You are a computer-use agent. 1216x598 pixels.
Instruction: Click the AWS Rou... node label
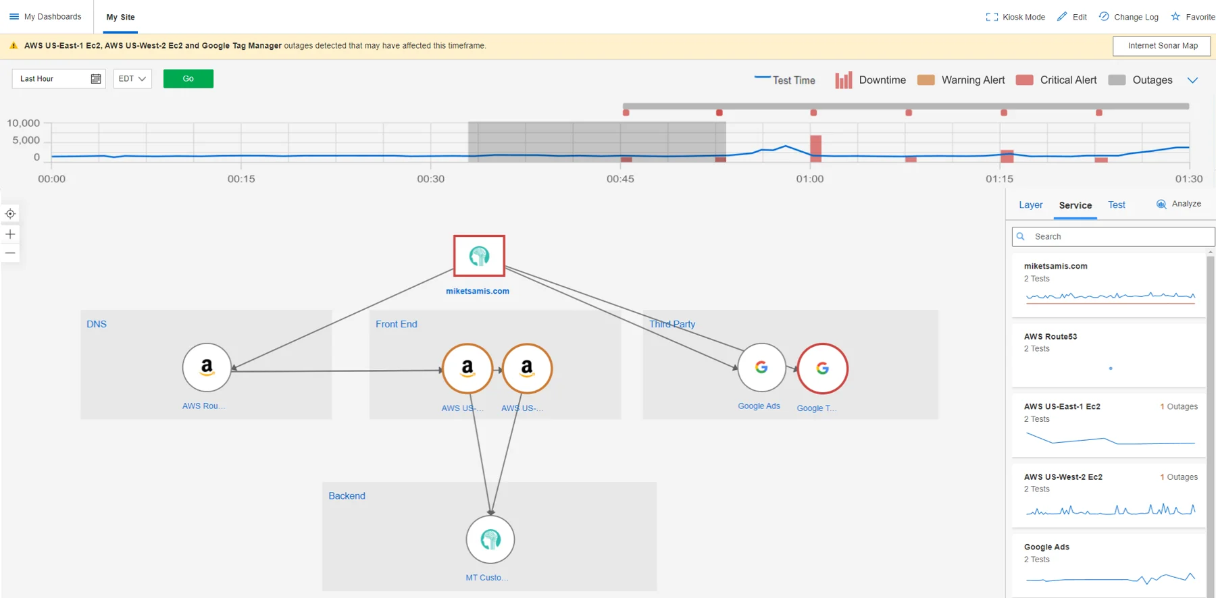[x=203, y=406]
